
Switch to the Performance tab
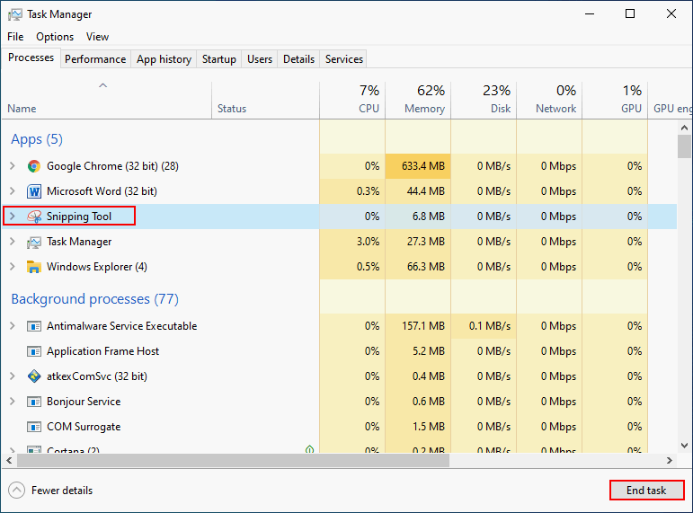click(x=95, y=59)
